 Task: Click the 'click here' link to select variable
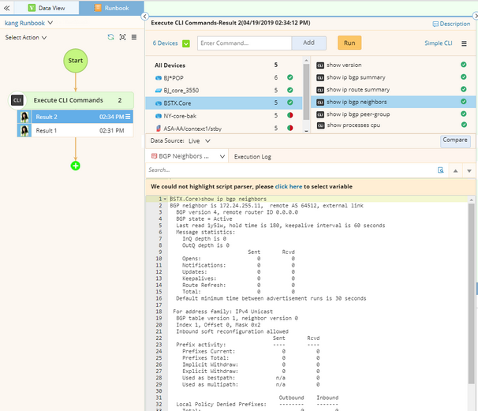click(x=288, y=187)
